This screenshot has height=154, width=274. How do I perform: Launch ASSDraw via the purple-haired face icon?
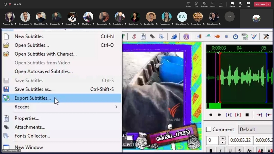(x=186, y=36)
